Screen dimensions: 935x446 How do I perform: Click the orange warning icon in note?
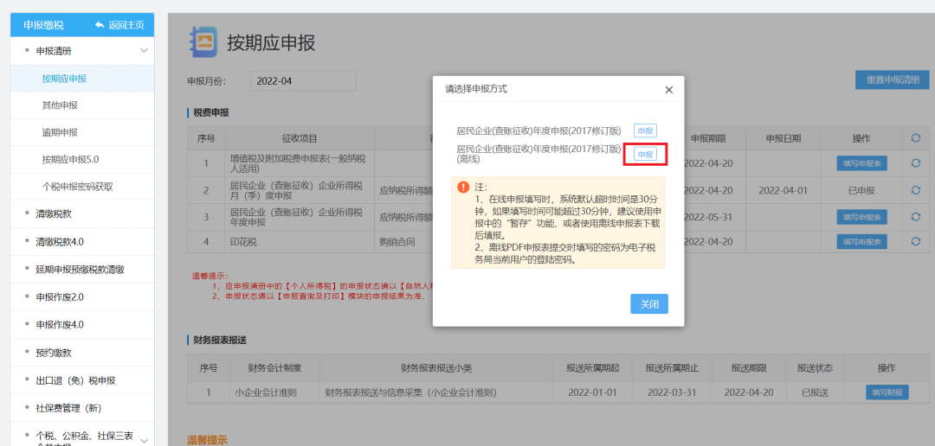pos(463,187)
